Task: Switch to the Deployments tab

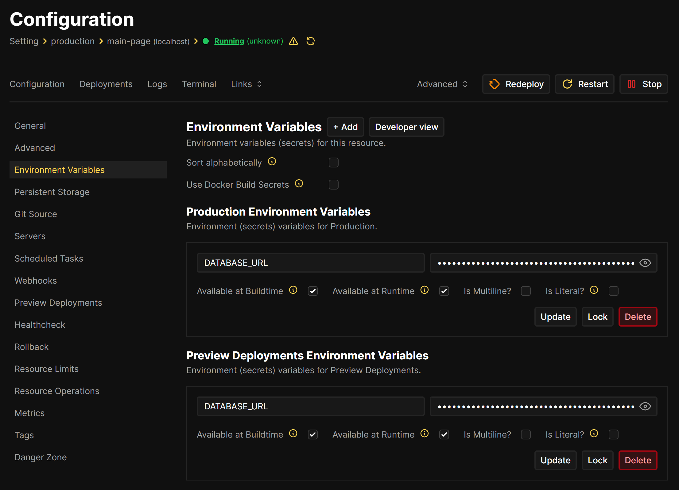Action: click(106, 84)
